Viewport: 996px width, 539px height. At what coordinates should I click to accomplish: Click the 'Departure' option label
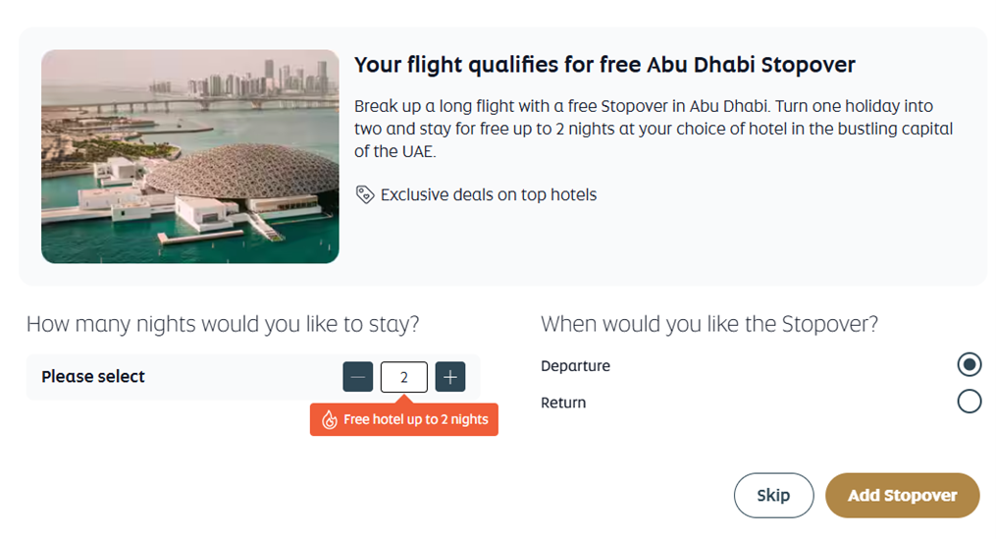click(575, 366)
